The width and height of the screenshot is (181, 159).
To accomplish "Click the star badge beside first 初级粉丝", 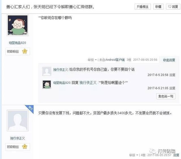I will click(x=25, y=51).
